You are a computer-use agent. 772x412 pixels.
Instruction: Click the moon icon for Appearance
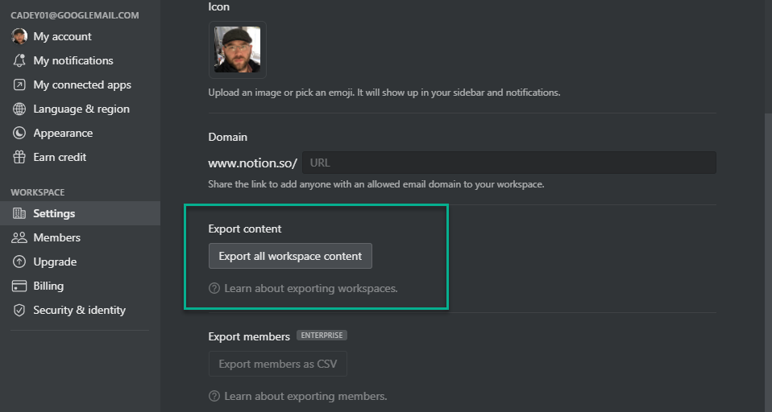click(x=19, y=133)
